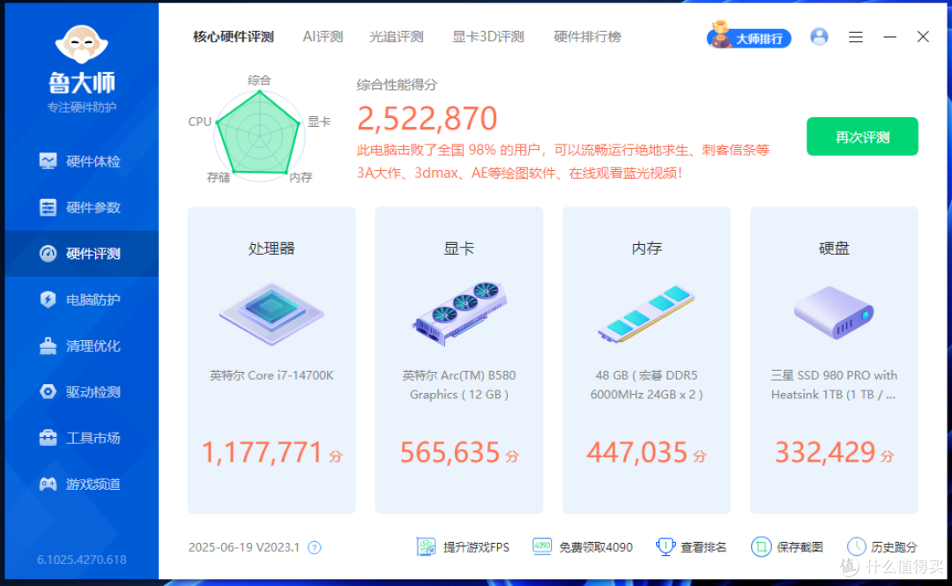Click the 查看排名 trophy icon
This screenshot has height=586, width=952.
coord(666,547)
